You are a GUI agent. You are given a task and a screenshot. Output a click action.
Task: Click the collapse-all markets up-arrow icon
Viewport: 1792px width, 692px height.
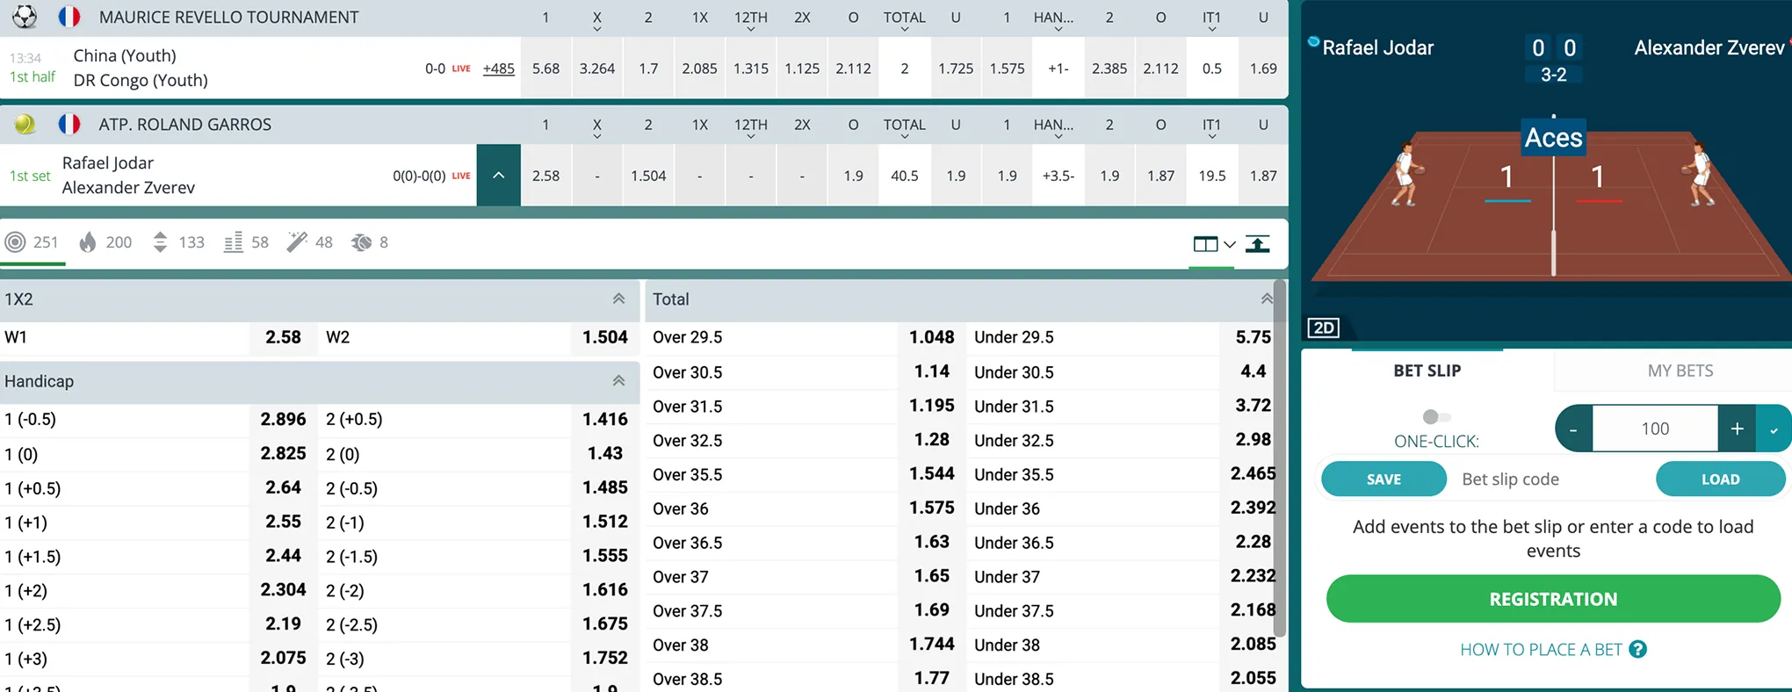(x=1258, y=244)
